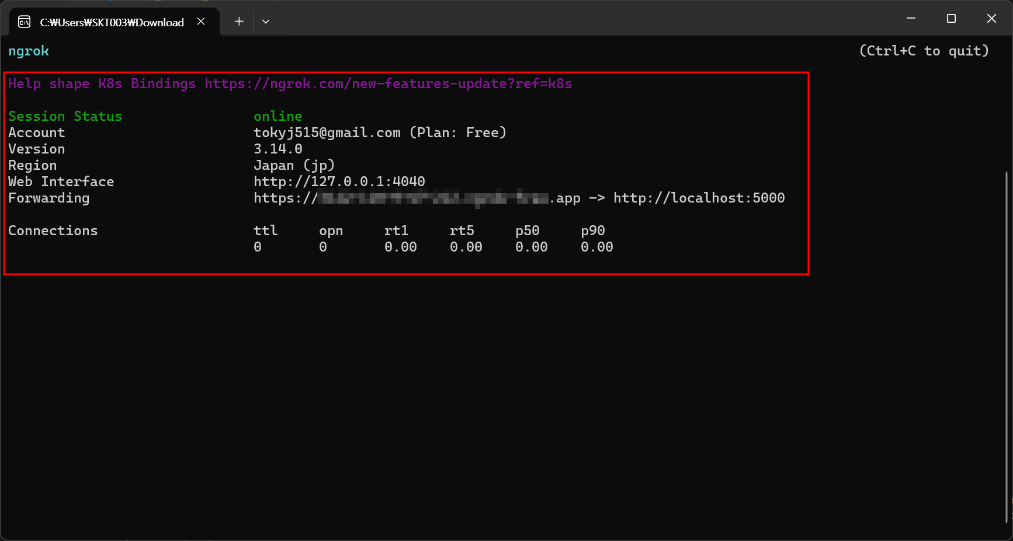The width and height of the screenshot is (1013, 541).
Task: Open a new terminal tab with plus
Action: tap(239, 22)
